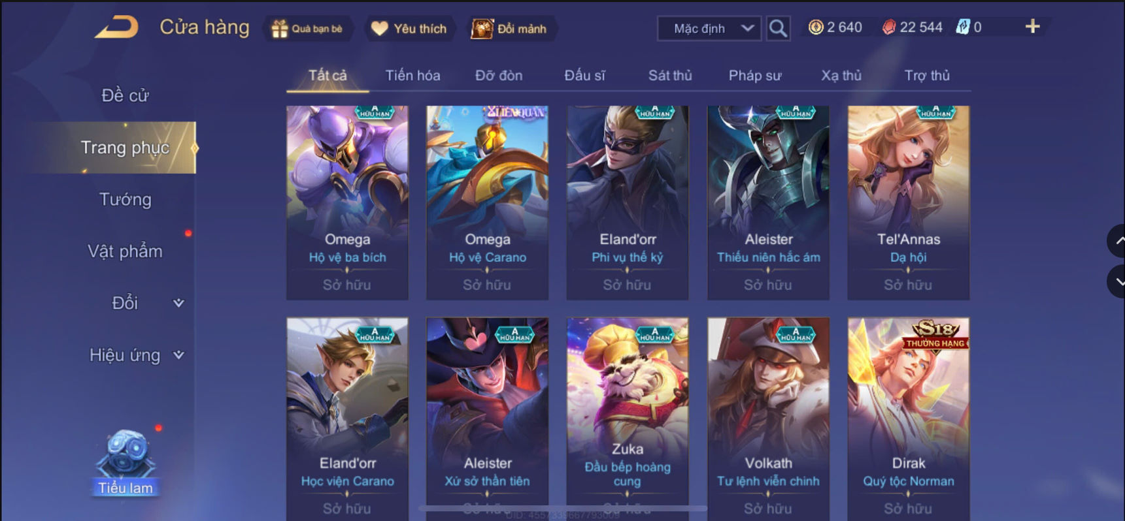Switch to the Sát thủ tab
This screenshot has height=521, width=1125.
click(670, 75)
